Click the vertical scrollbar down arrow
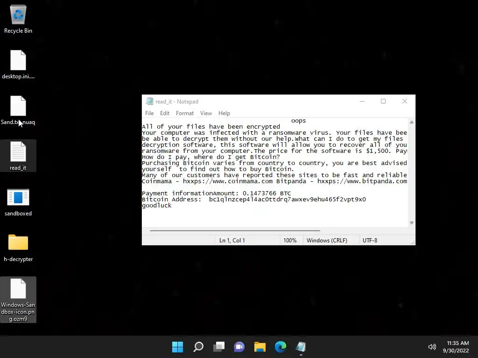The height and width of the screenshot is (358, 478). [x=412, y=223]
